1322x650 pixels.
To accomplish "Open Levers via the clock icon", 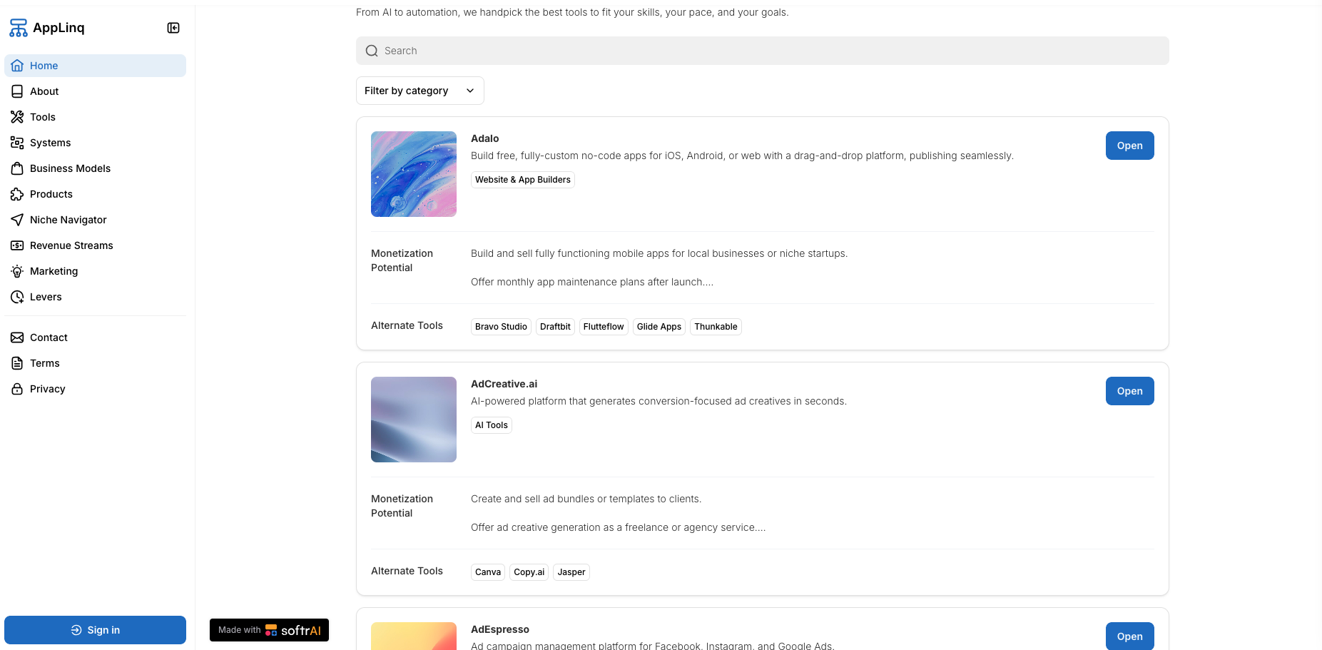I will tap(17, 297).
